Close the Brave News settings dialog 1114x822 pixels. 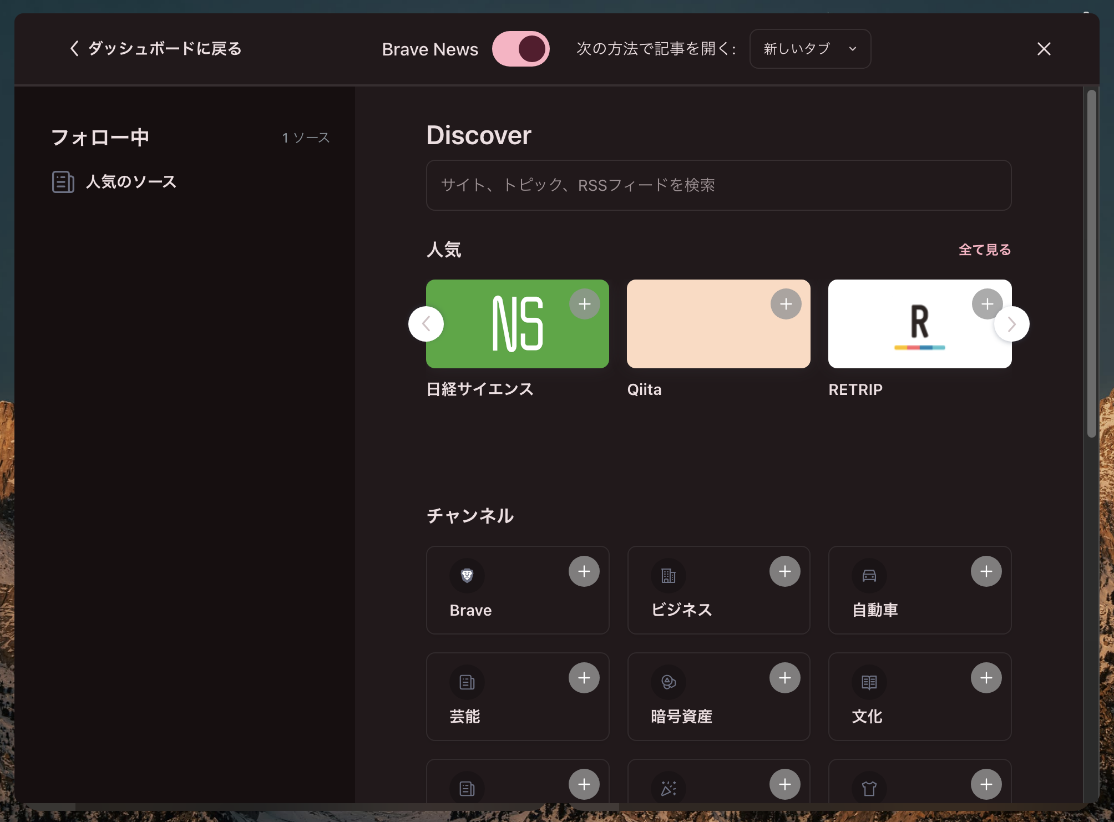(x=1044, y=49)
